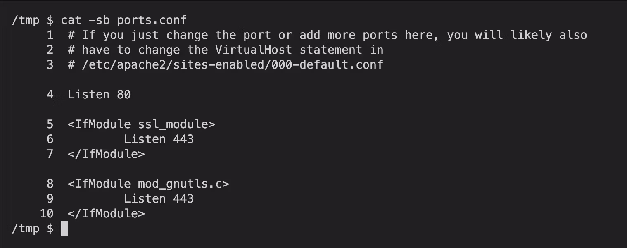Click 'Listen 443' on line 6
Image resolution: width=627 pixels, height=248 pixels.
point(159,139)
